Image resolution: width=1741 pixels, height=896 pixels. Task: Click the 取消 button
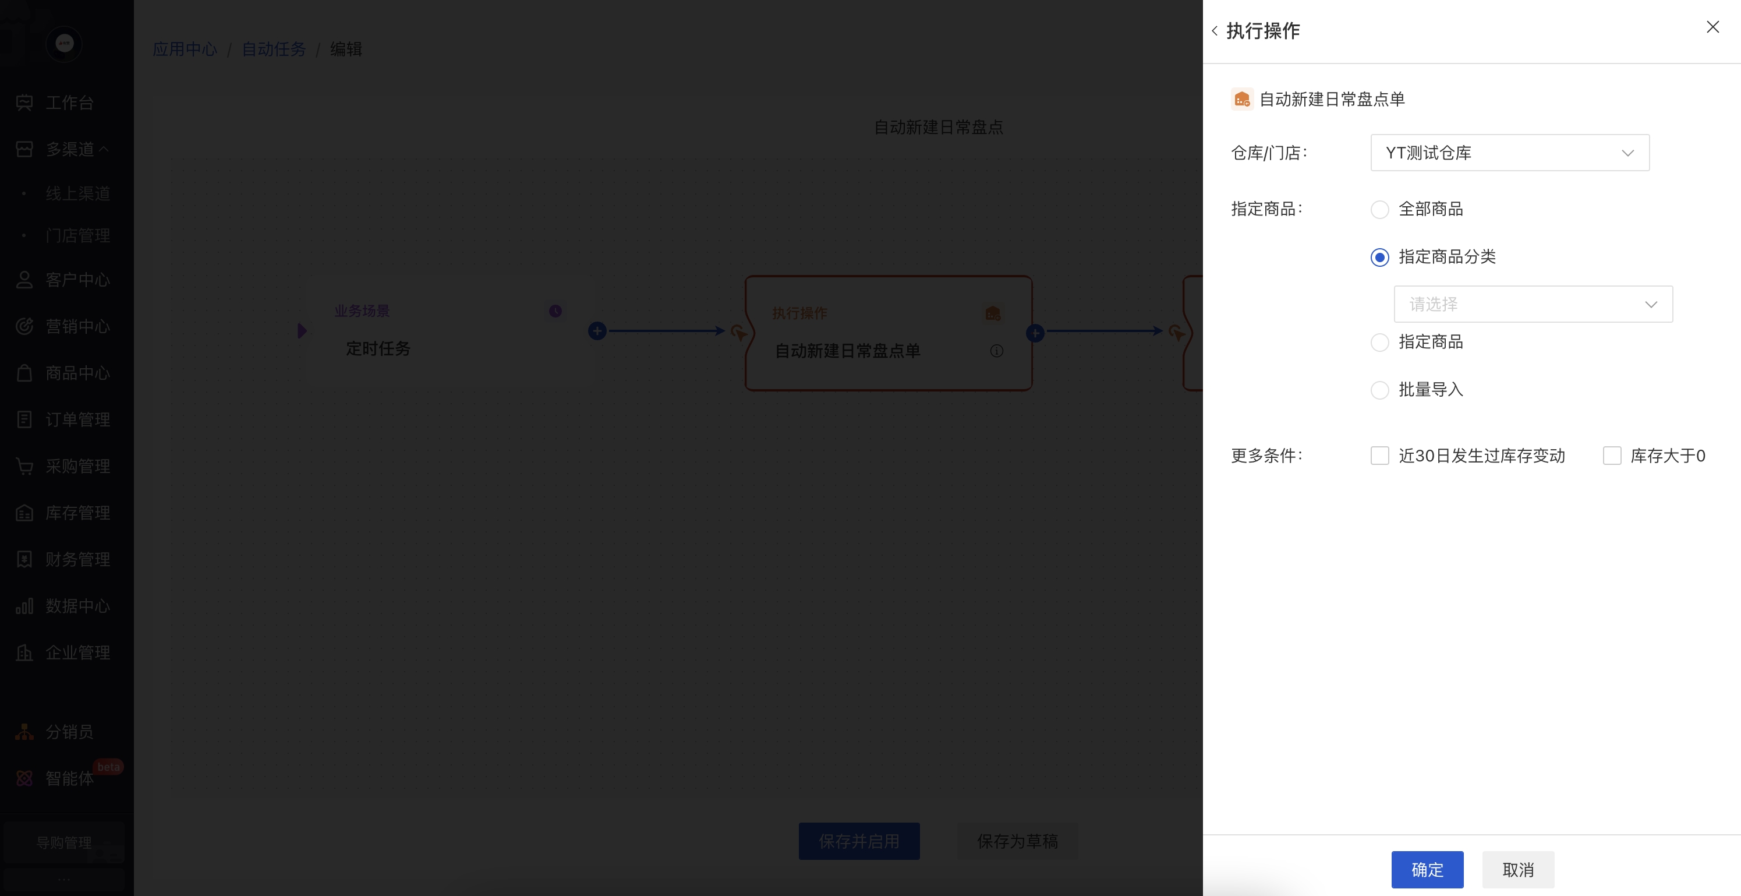coord(1517,870)
